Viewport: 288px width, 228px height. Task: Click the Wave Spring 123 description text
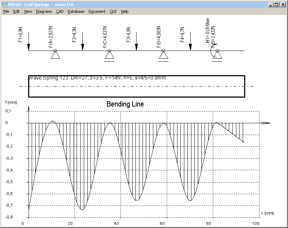(x=97, y=78)
